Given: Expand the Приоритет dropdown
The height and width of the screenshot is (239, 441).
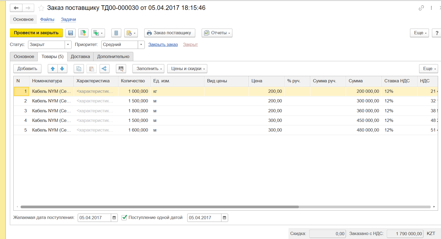Looking at the screenshot, I should click(x=141, y=45).
